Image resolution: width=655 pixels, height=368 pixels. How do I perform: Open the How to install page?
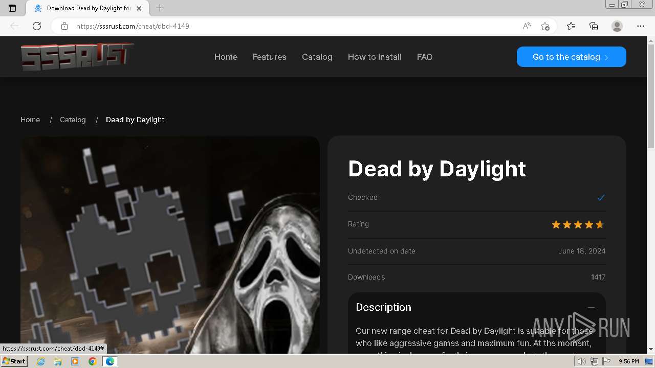(x=375, y=57)
